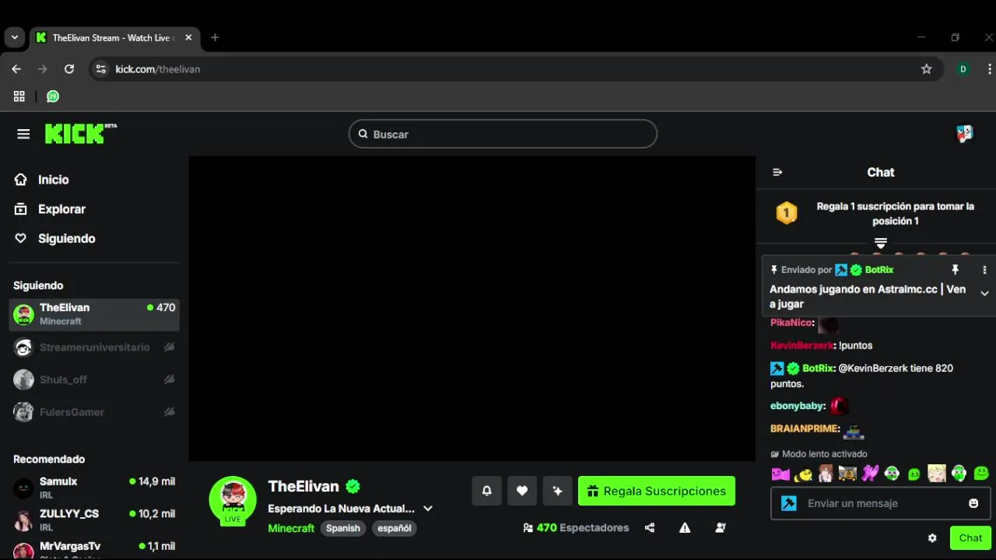Click the moderator user-key icon
The image size is (996, 560).
coord(721,527)
